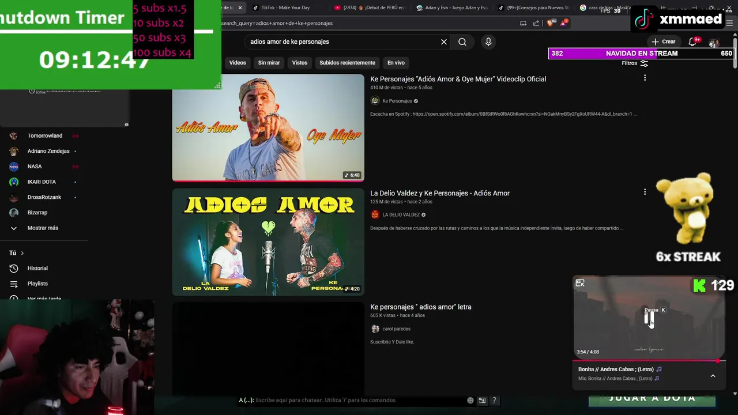This screenshot has width=738, height=415.
Task: Open the Tú section chevron
Action: coord(22,253)
